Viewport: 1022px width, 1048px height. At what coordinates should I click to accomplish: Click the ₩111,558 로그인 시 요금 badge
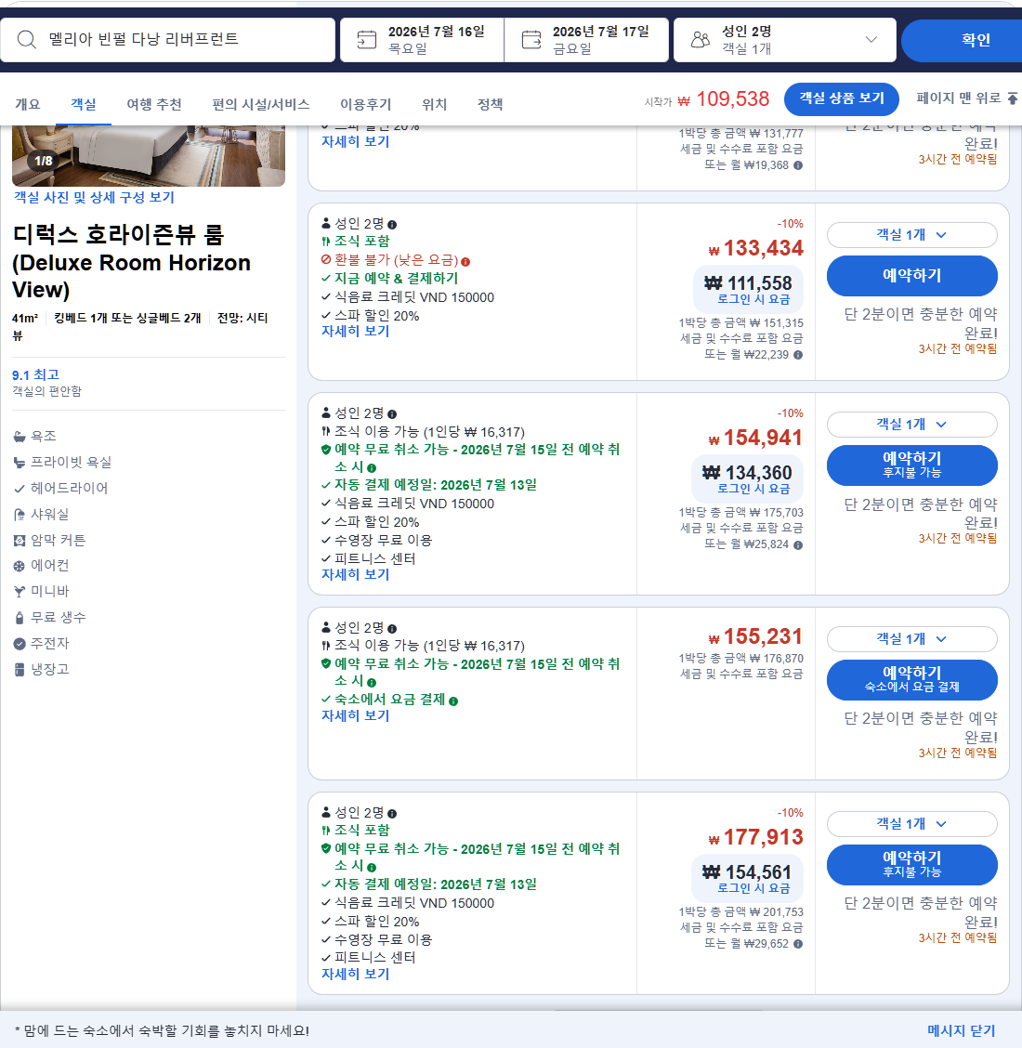click(x=747, y=290)
